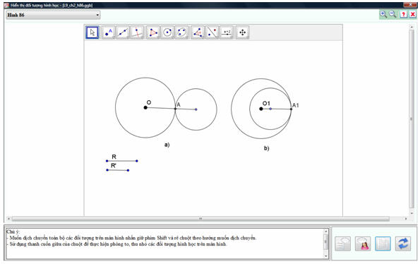Select the Reflect about line tool
Screen dimensions: 420x264
pos(212,32)
